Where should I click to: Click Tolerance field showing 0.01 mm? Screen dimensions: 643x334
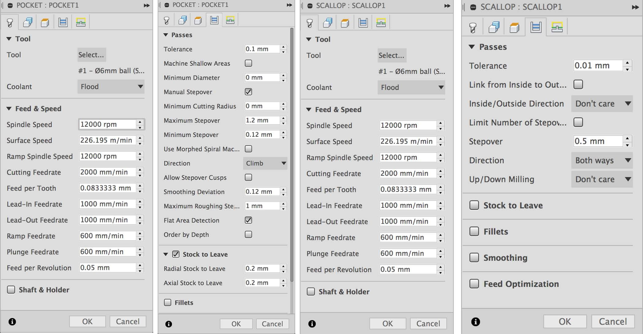(598, 66)
